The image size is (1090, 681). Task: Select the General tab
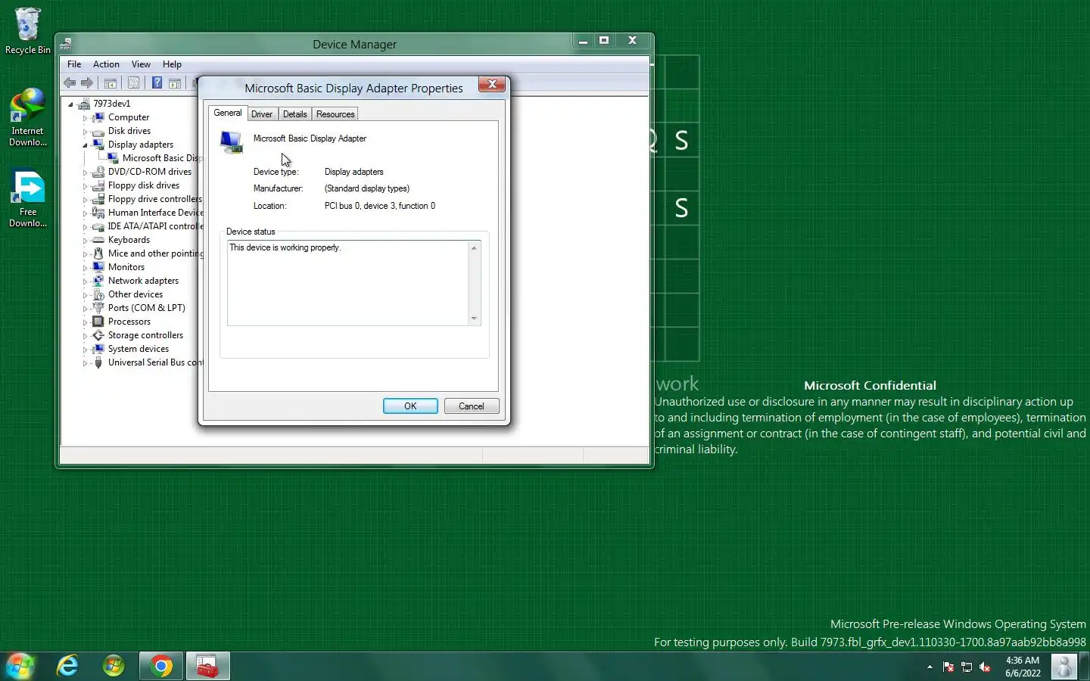(227, 113)
